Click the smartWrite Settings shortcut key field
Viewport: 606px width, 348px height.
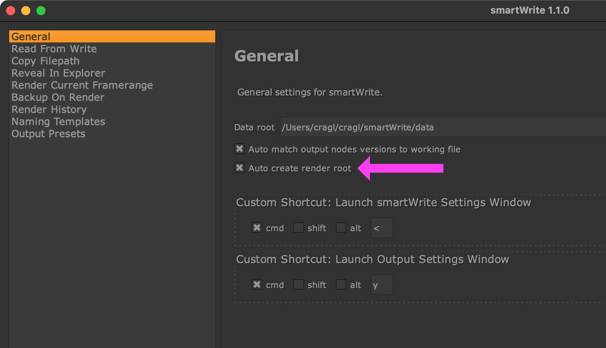coord(382,228)
